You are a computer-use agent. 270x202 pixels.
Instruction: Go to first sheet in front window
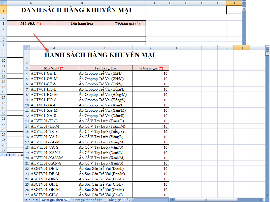tap(26, 200)
